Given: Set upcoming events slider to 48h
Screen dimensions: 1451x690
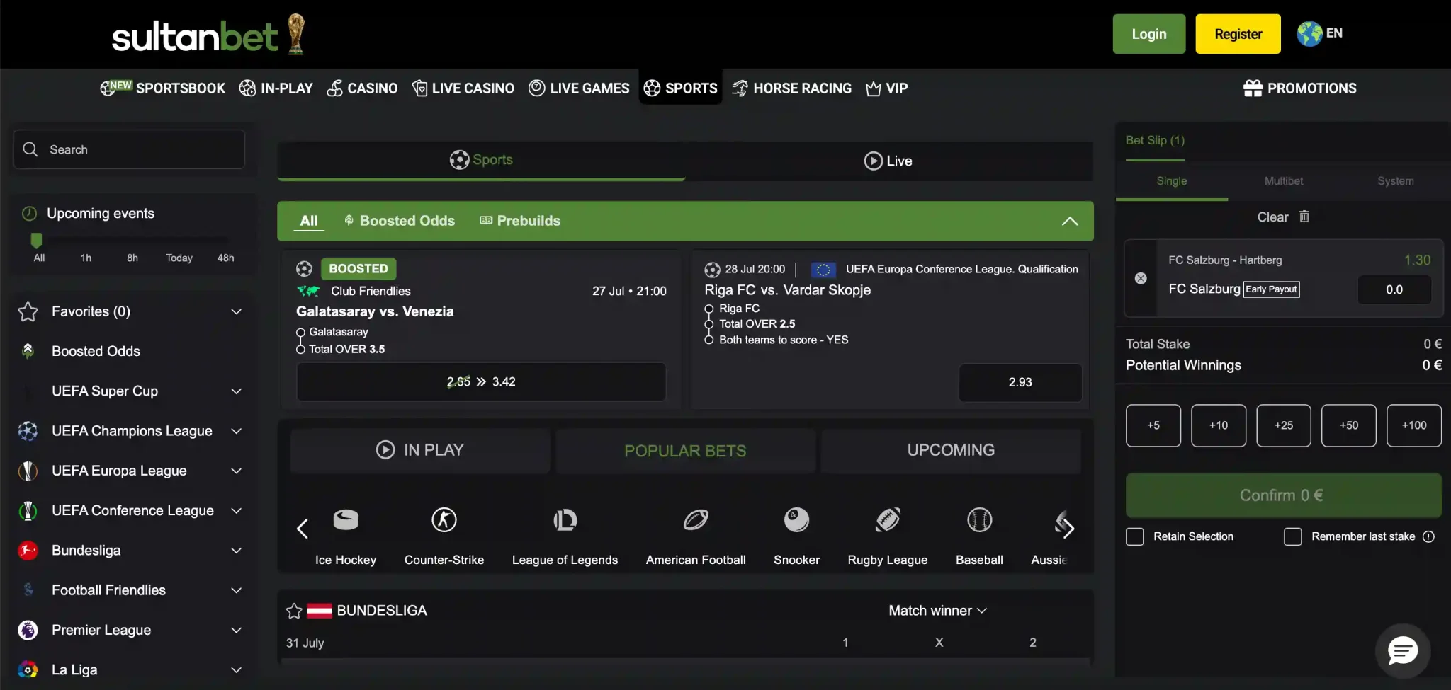Looking at the screenshot, I should tap(225, 258).
